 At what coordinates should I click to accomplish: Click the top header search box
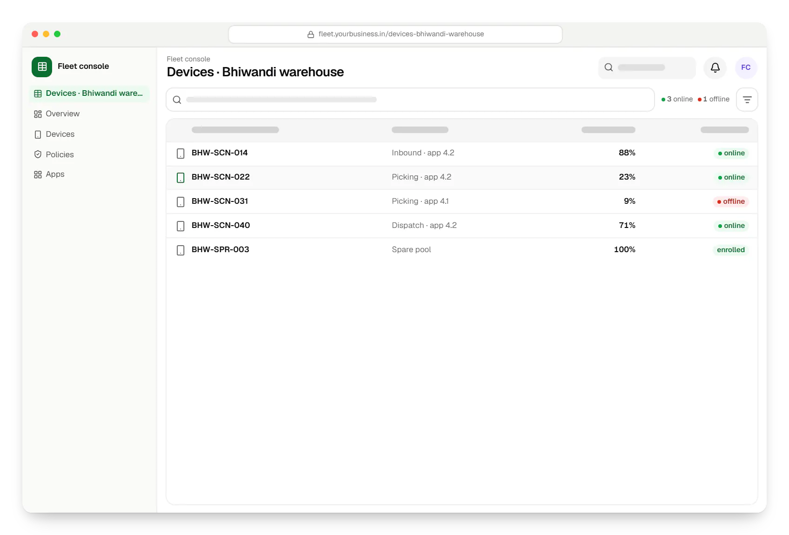[647, 68]
